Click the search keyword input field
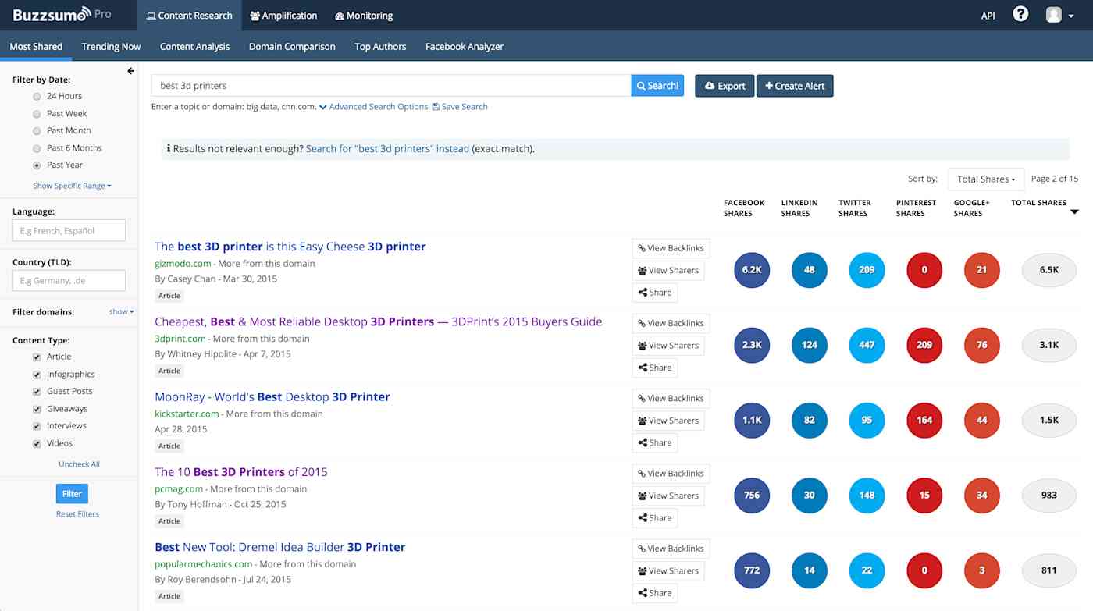This screenshot has height=611, width=1093. click(x=390, y=85)
